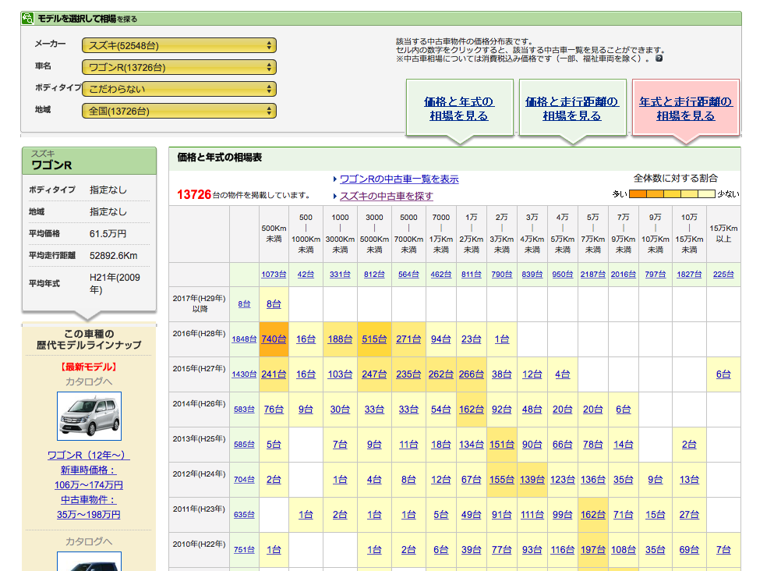Open the 162台 cell in the 2014 row
This screenshot has height=571, width=774.
[472, 410]
